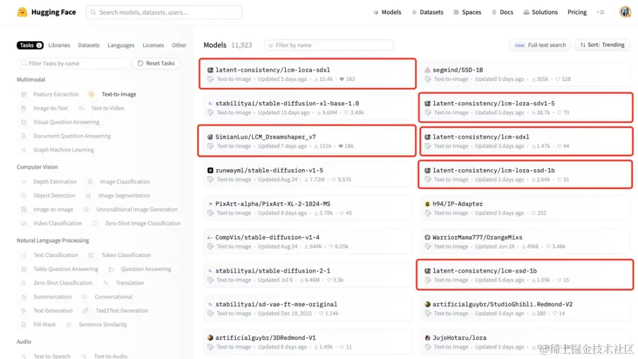Open the extra navigation menu icon
The width and height of the screenshot is (638, 359).
point(600,12)
